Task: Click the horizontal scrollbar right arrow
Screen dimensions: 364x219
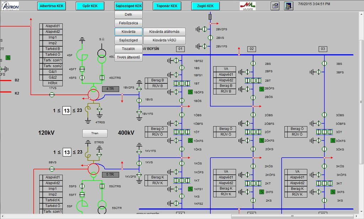Action: tap(356, 216)
